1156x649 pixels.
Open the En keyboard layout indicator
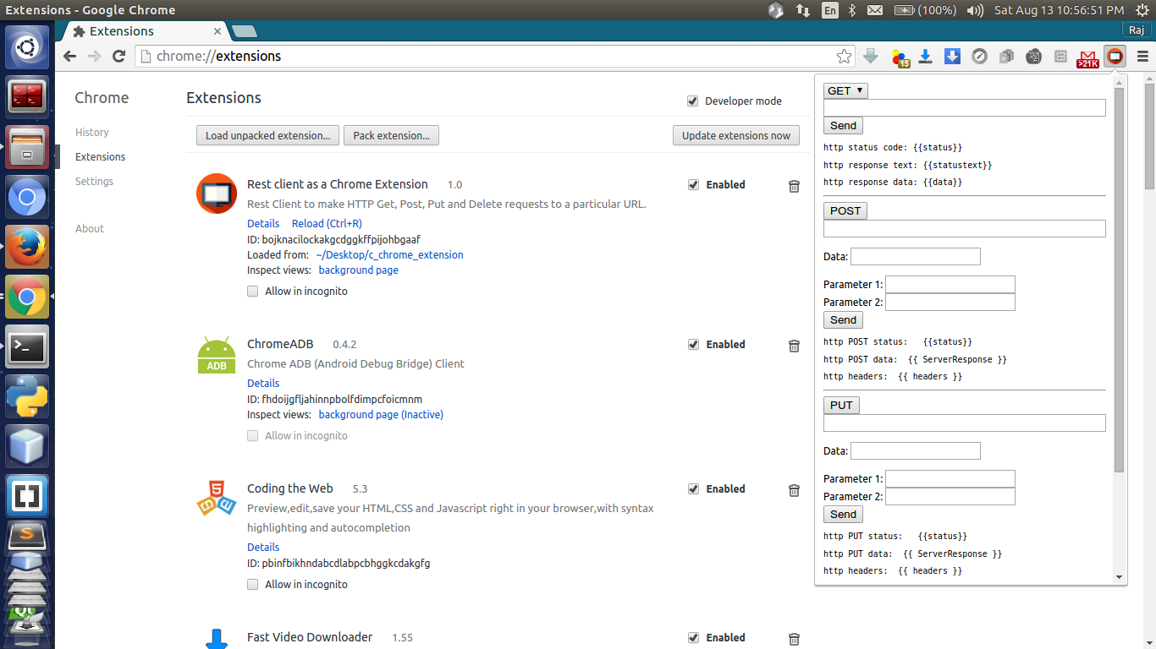tap(830, 10)
